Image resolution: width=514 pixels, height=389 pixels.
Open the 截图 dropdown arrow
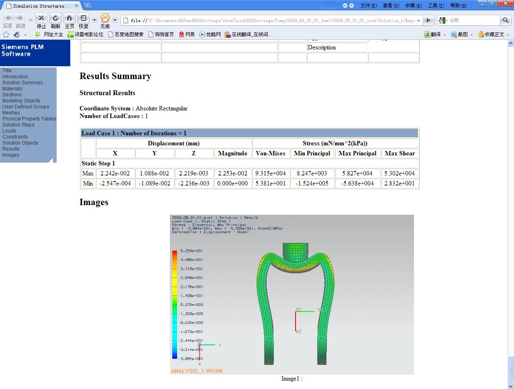[471, 35]
